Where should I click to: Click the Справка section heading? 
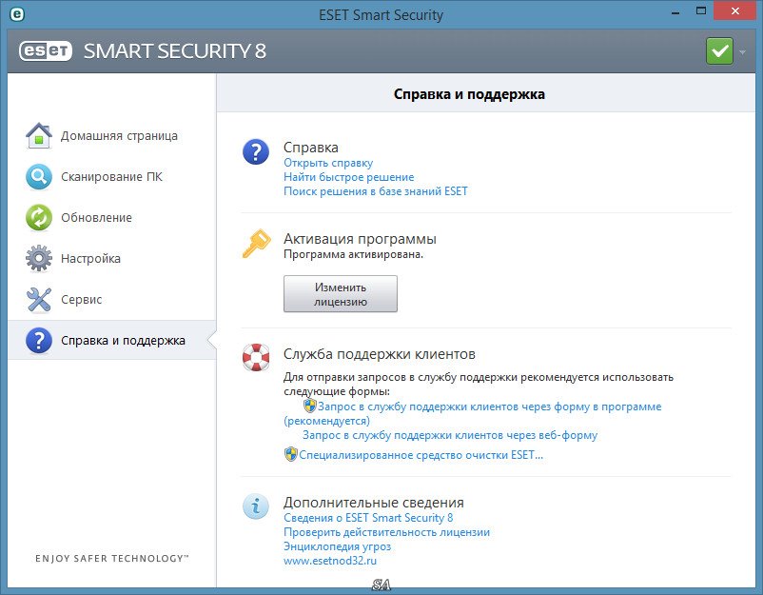tap(311, 147)
